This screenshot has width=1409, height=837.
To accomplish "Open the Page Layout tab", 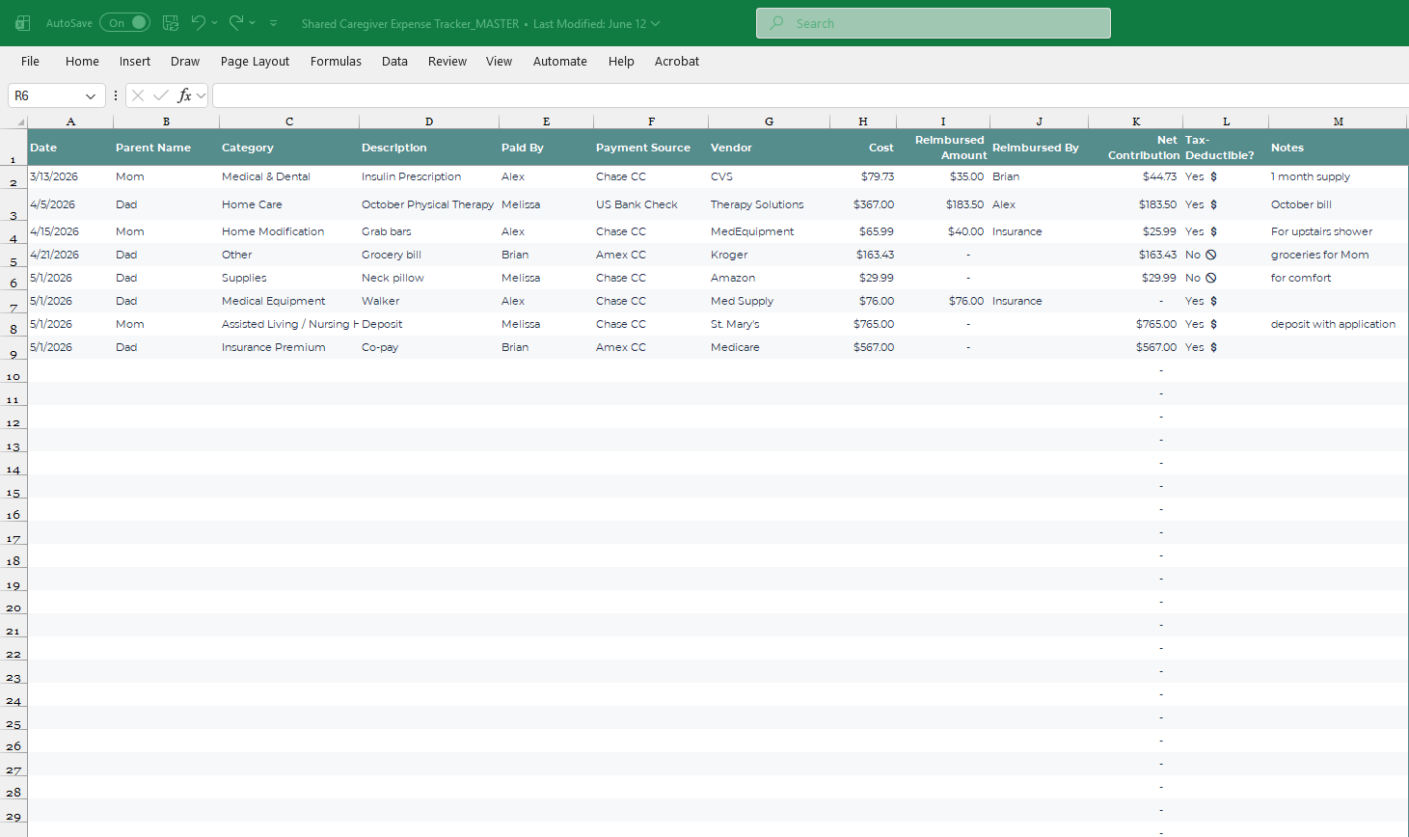I will click(x=255, y=61).
